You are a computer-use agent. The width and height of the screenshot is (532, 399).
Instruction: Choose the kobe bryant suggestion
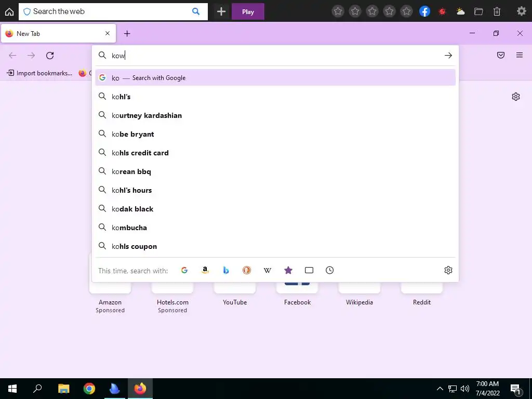coord(275,134)
